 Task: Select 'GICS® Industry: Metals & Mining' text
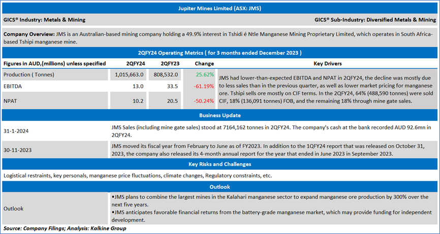pos(45,20)
